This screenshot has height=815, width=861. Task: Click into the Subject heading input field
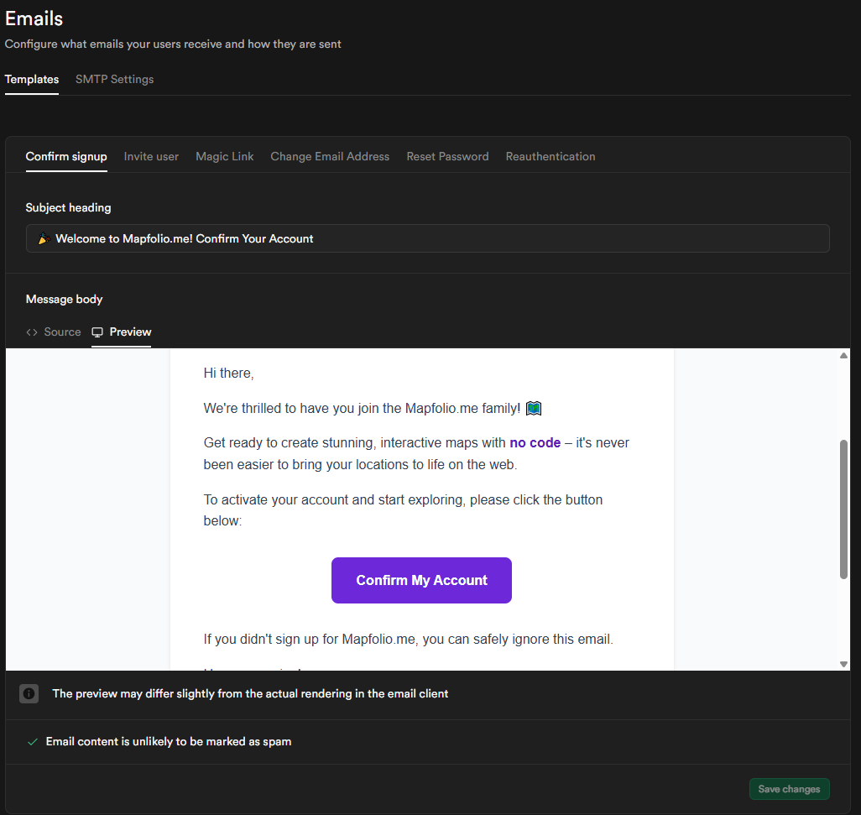tap(428, 238)
